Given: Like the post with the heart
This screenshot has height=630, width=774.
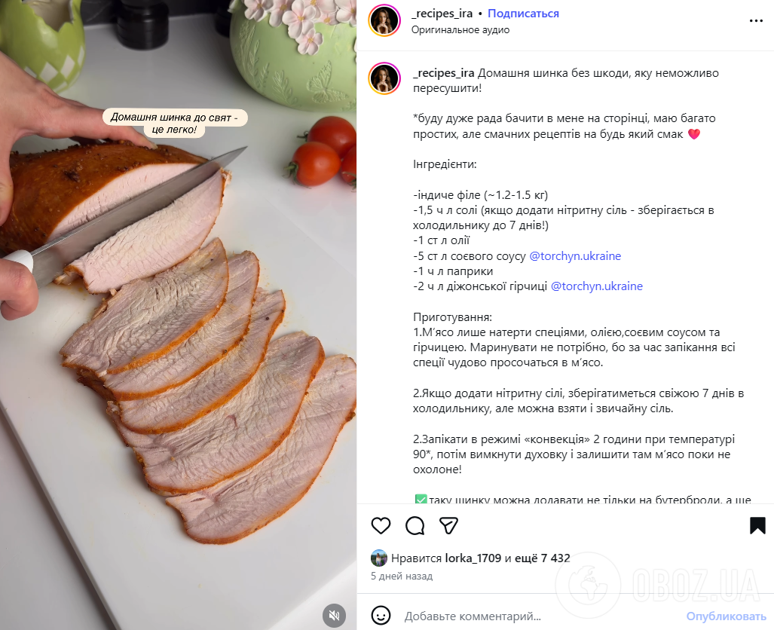Looking at the screenshot, I should [x=381, y=525].
